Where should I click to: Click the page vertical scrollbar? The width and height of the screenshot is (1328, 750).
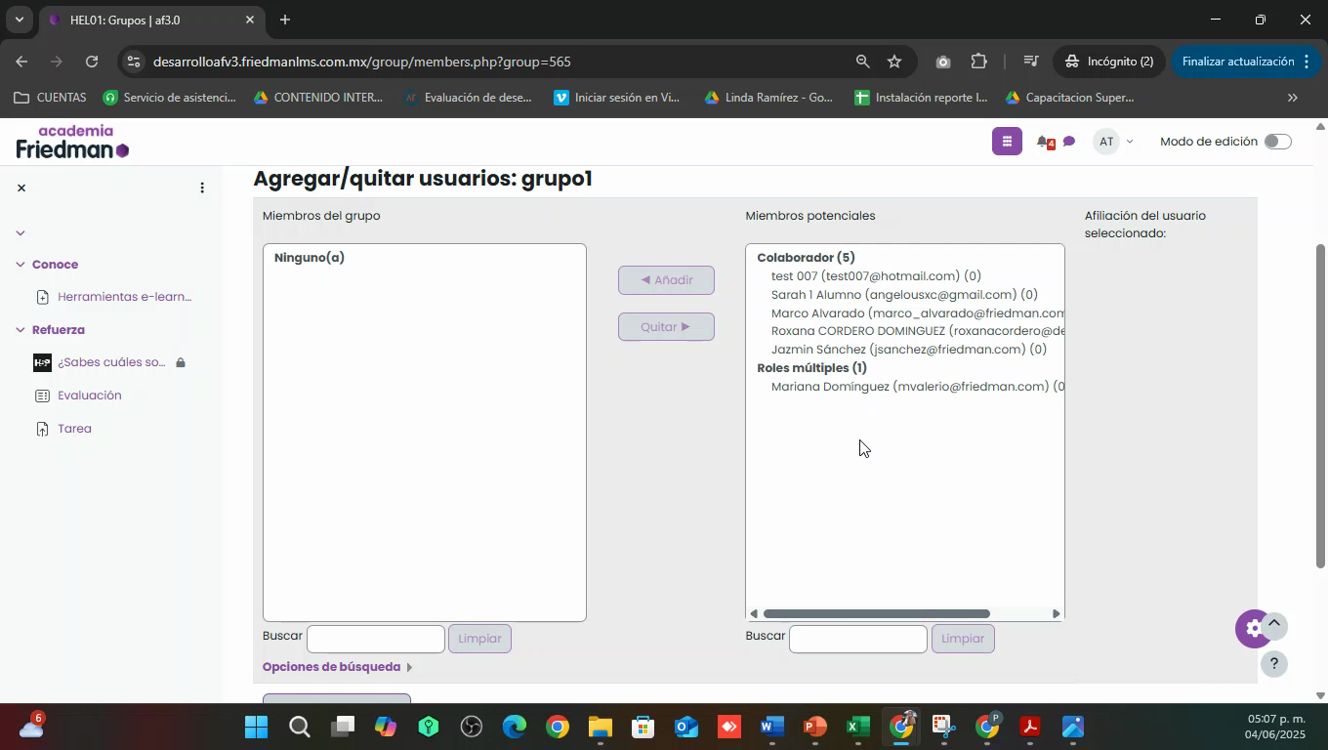(x=1320, y=405)
